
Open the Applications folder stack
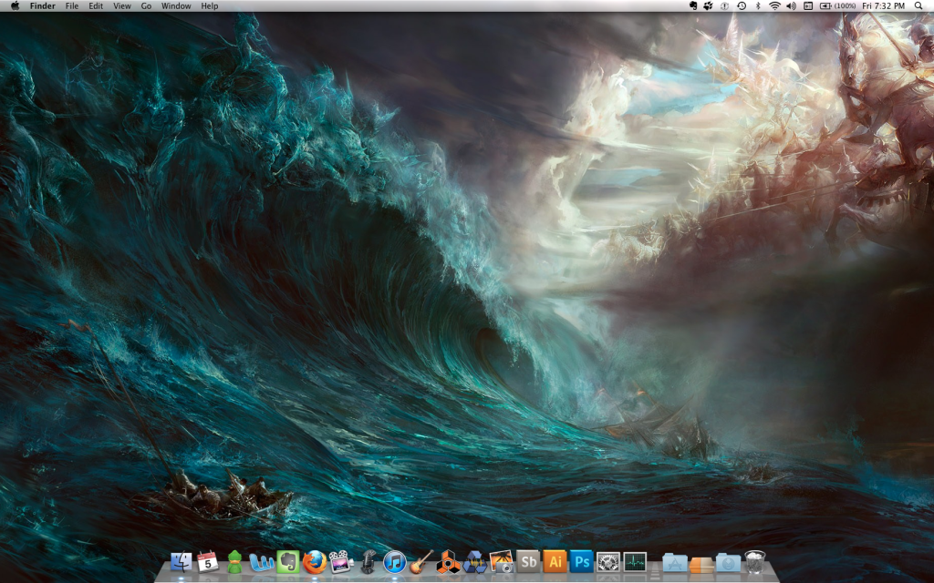(x=675, y=562)
